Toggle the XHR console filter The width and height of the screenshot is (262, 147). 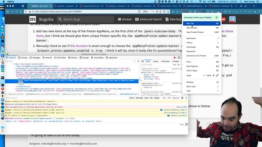[x=169, y=98]
